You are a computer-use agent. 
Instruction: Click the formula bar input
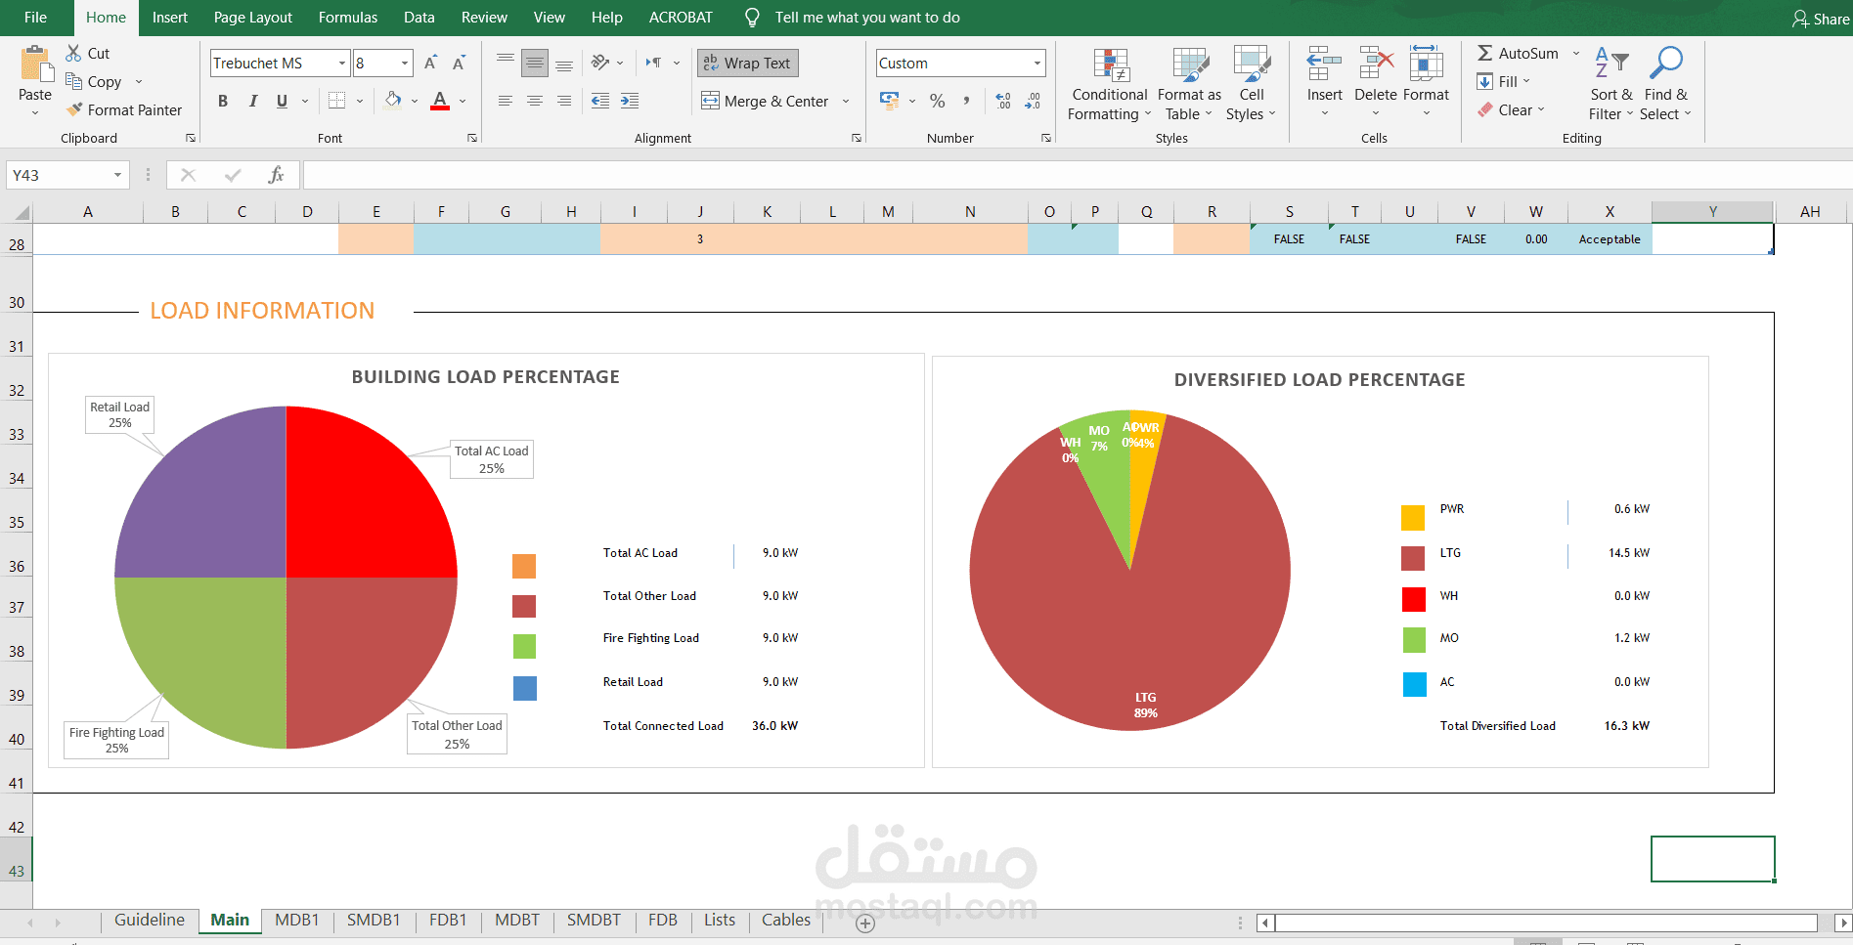1076,175
